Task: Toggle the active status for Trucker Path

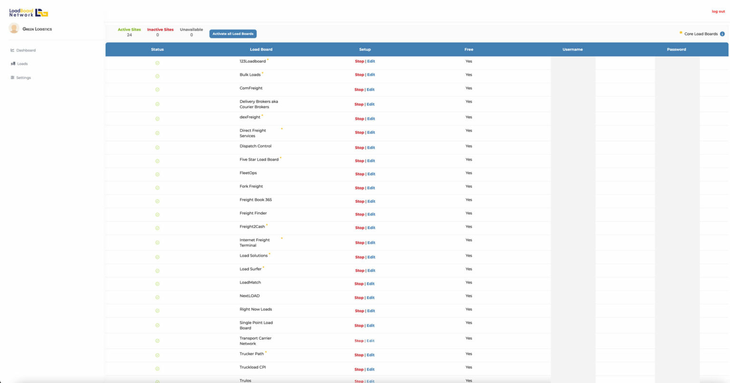Action: pos(157,354)
